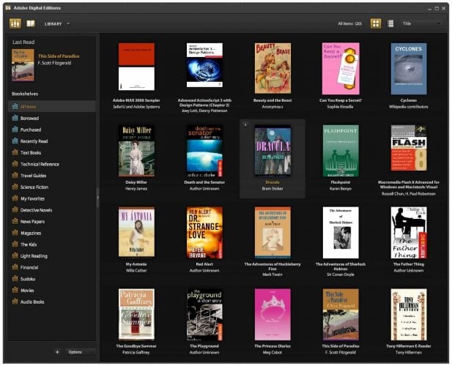
Task: Select Beauty and the Beast cover
Action: pos(273,68)
